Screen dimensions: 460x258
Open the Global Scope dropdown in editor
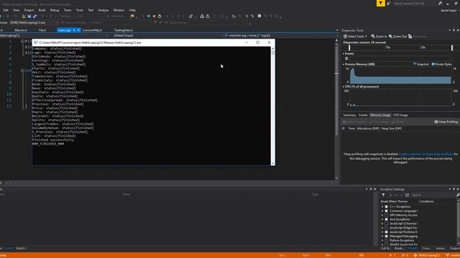click(168, 35)
